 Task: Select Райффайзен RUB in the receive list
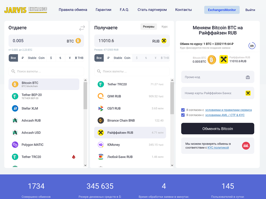pos(130,132)
